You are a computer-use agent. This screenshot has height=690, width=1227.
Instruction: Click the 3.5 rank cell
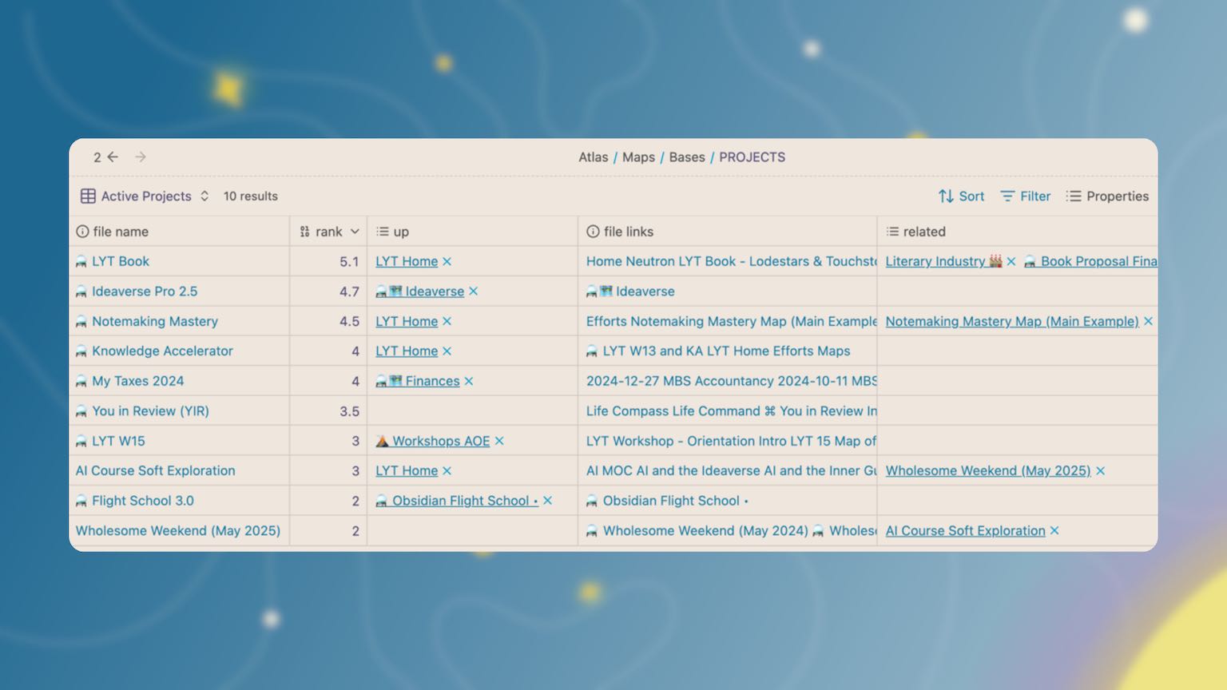pos(328,411)
